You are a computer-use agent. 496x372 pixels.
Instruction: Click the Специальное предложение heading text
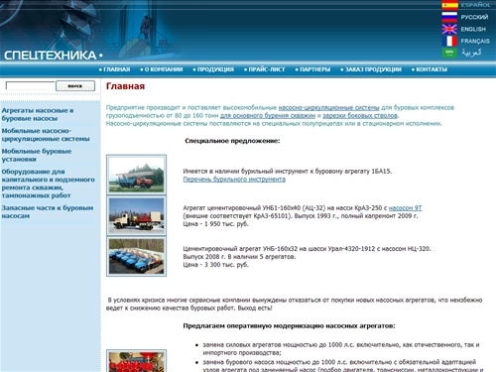[x=232, y=141]
